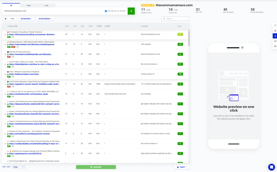Sort table by WPR column
Screen dimensions: 277x172
tap(99, 26)
